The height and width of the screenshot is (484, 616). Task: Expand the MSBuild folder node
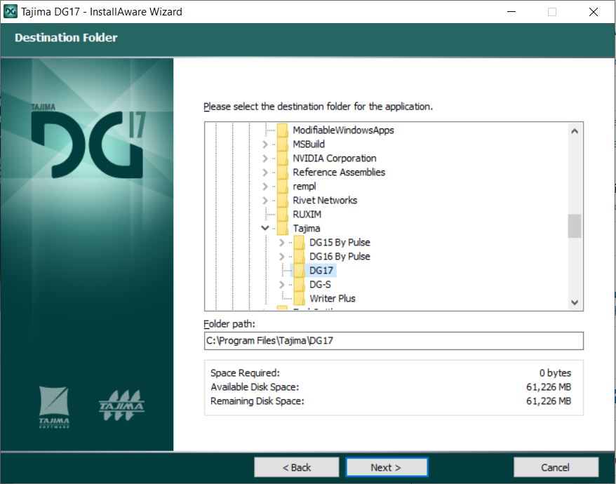click(265, 144)
